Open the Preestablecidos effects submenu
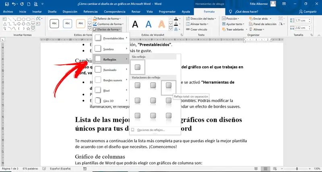This screenshot has height=172, width=322. [x=111, y=38]
